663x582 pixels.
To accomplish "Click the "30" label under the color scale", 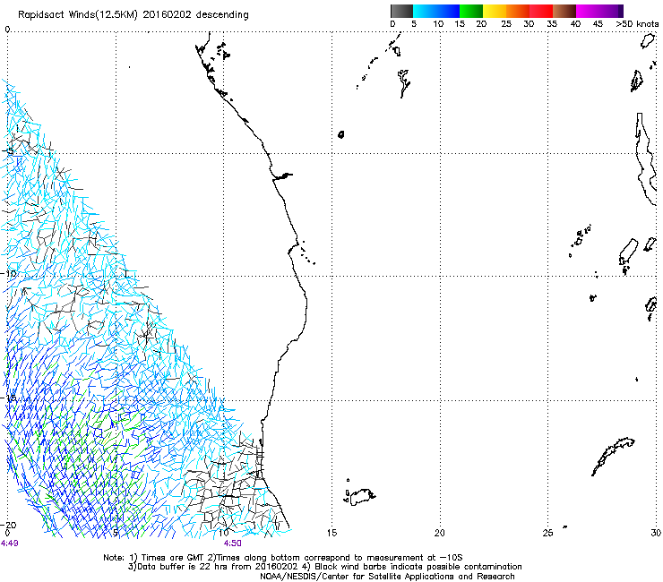I will [x=529, y=24].
